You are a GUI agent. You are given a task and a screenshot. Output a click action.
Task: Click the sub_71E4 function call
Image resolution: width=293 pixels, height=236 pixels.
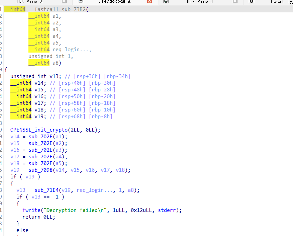coord(46,190)
